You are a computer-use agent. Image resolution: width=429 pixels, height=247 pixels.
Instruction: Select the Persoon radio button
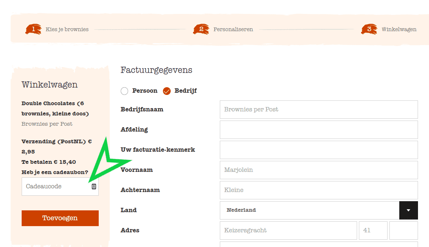124,91
